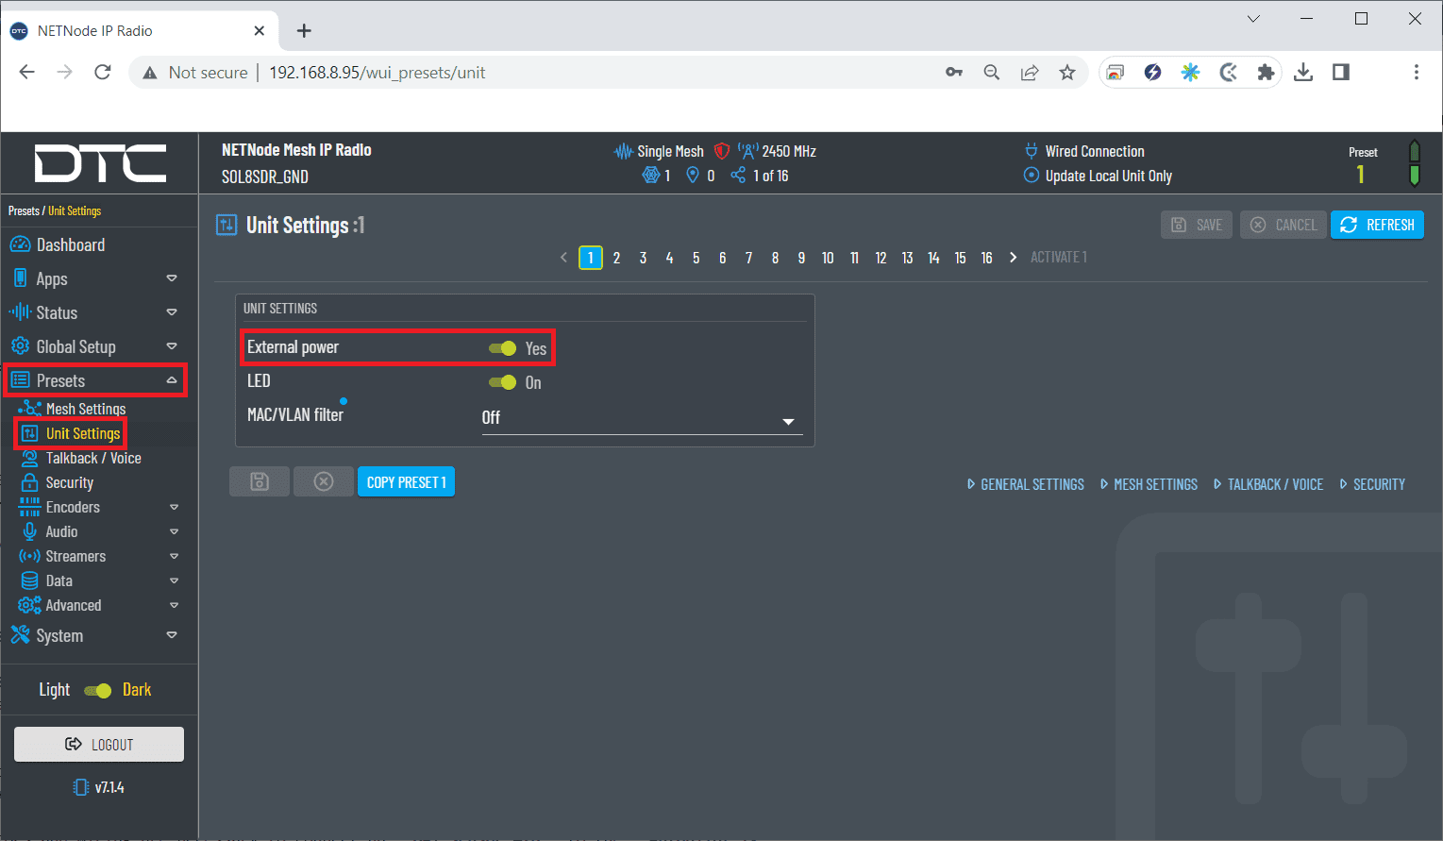Click the Dashboard gauge icon in sidebar
This screenshot has height=841, width=1443.
(x=20, y=245)
